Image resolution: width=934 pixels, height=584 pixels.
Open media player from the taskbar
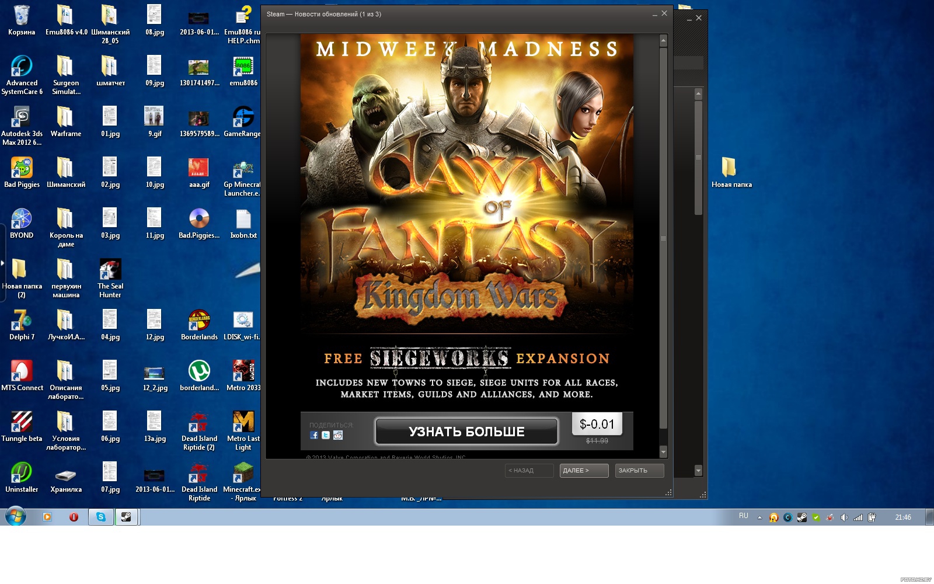[x=47, y=517]
